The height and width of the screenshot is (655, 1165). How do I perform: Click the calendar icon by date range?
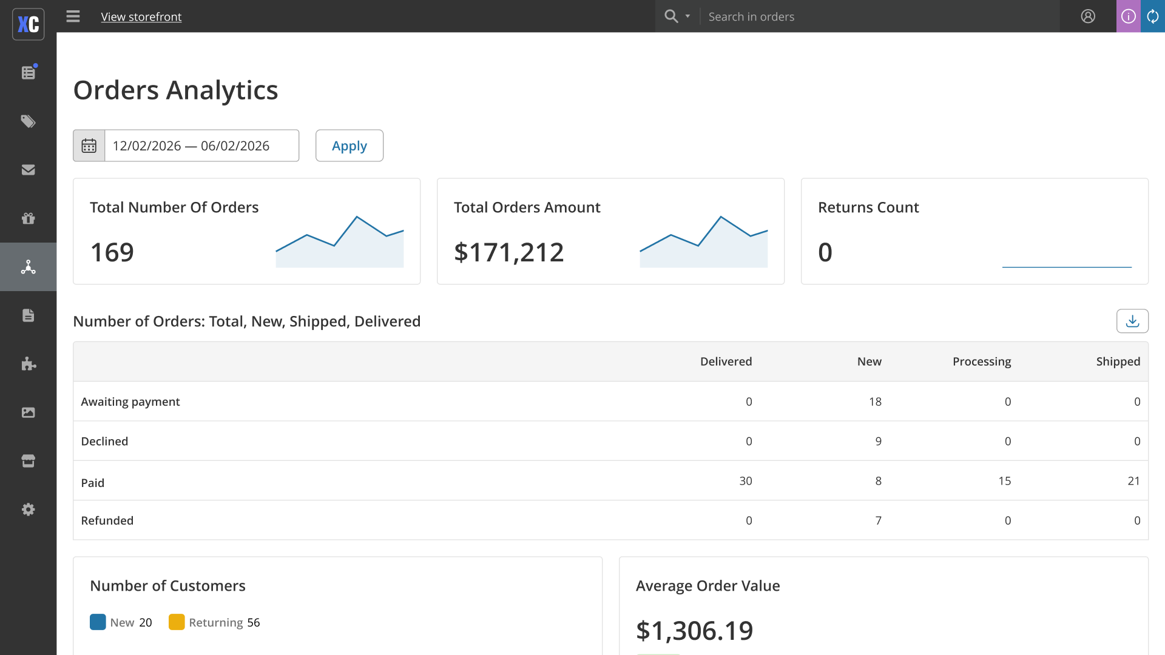pyautogui.click(x=89, y=146)
